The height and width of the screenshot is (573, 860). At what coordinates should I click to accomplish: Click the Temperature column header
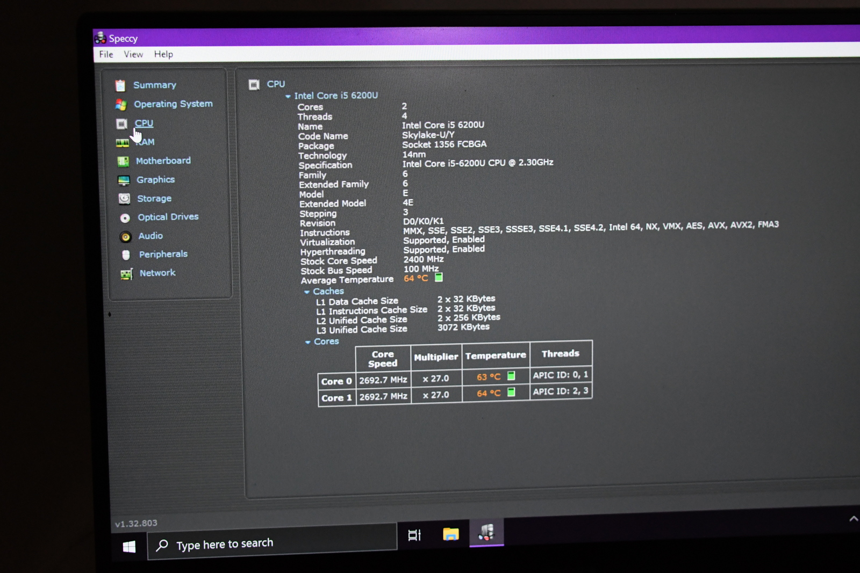[496, 356]
